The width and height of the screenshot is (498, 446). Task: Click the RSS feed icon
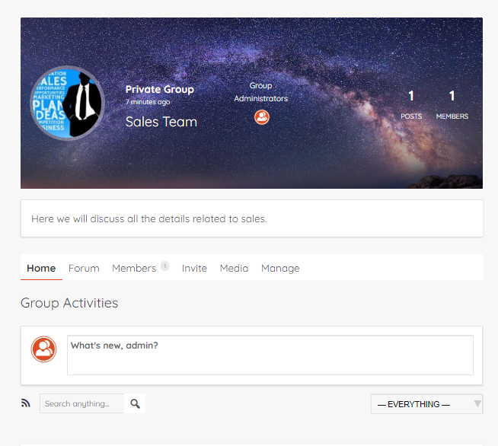click(26, 403)
